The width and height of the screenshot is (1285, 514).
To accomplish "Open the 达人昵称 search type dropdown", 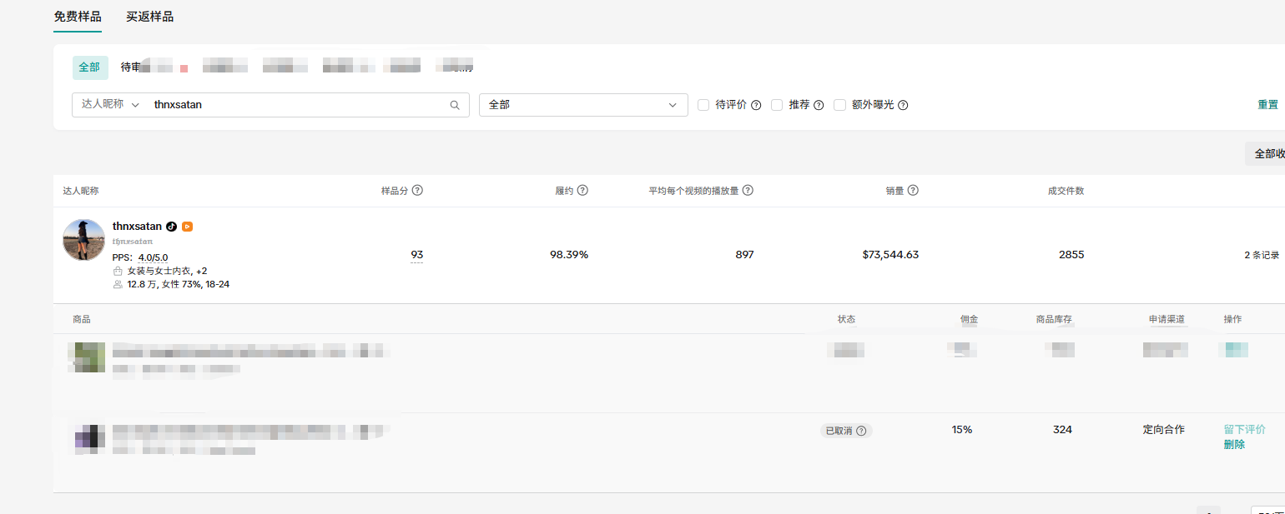I will click(110, 104).
